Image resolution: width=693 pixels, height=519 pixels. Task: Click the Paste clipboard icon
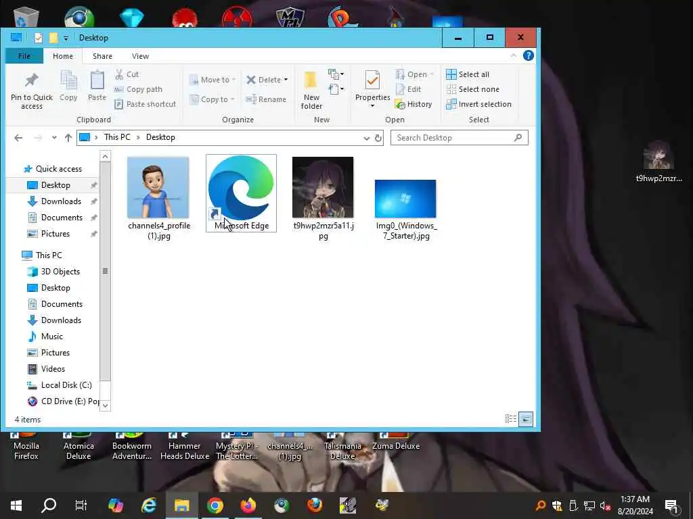coord(97,86)
